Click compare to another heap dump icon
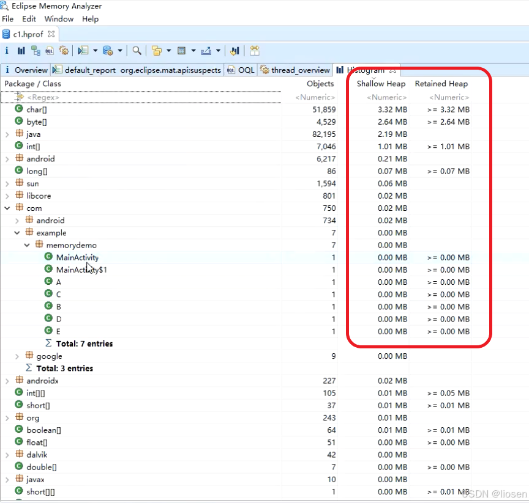 235,51
